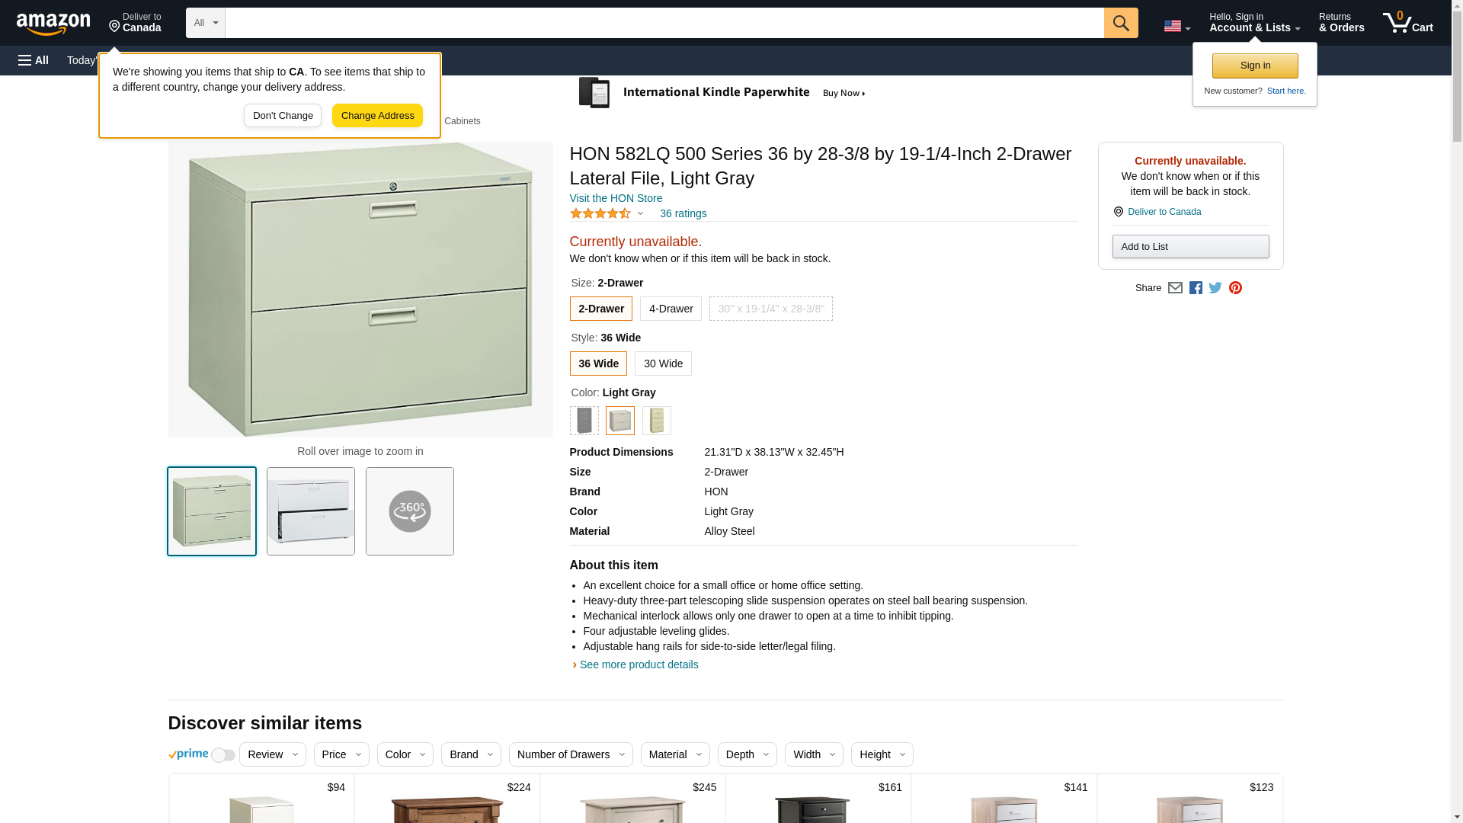The height and width of the screenshot is (823, 1463).
Task: Expand the Number of Drawers filter
Action: click(571, 754)
